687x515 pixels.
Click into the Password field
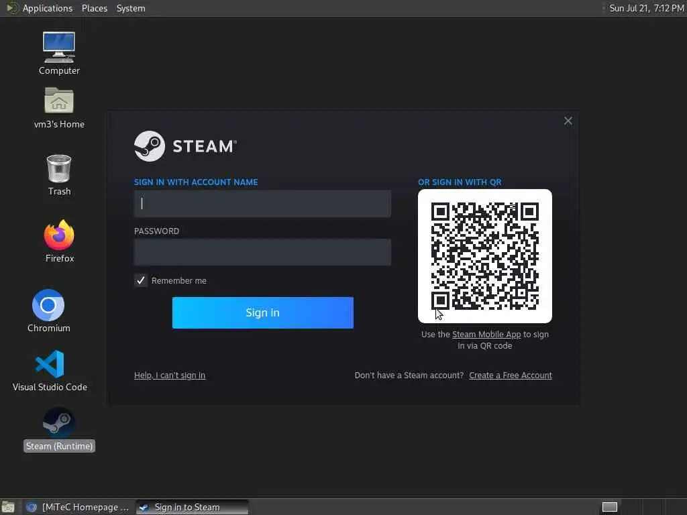coord(262,252)
